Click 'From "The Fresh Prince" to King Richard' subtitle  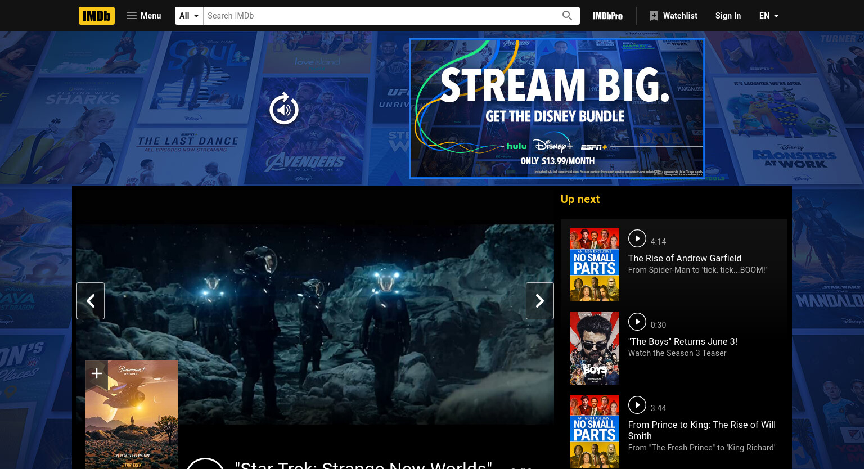click(x=701, y=448)
